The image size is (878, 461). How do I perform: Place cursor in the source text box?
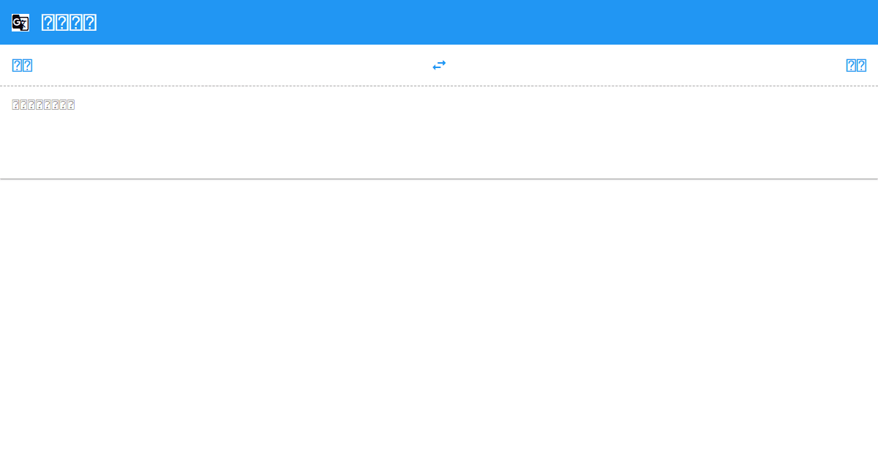click(x=439, y=132)
